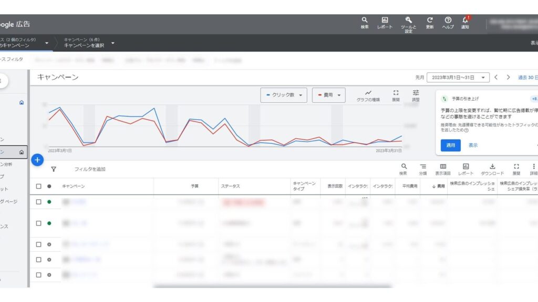Open the 費用 metric dropdown
This screenshot has width=538, height=302.
329,95
